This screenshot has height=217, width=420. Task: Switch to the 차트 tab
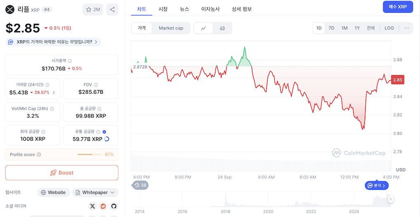click(142, 9)
